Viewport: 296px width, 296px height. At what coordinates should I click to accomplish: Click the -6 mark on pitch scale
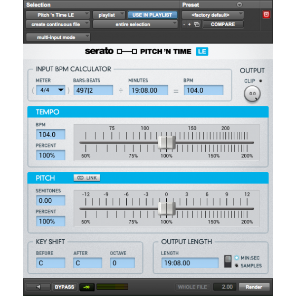tap(126, 194)
